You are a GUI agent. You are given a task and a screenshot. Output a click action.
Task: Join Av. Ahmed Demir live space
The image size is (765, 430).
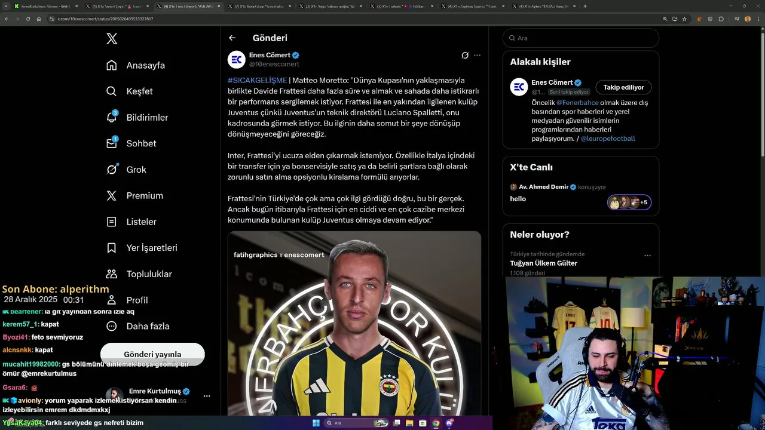tap(580, 194)
